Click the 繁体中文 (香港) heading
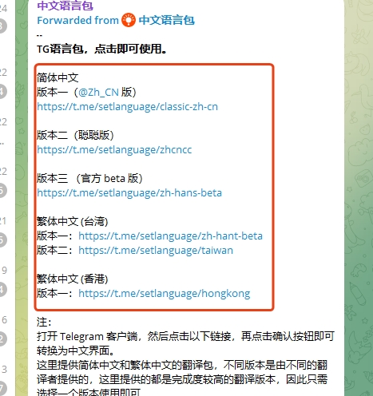 [73, 279]
